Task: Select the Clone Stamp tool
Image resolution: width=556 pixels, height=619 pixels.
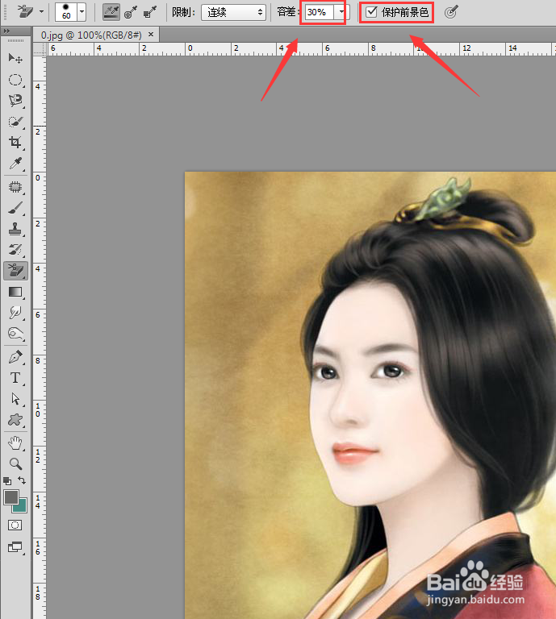Action: [x=15, y=229]
